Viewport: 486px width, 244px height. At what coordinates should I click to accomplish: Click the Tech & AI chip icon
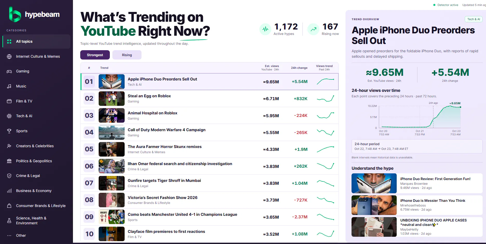click(9, 116)
